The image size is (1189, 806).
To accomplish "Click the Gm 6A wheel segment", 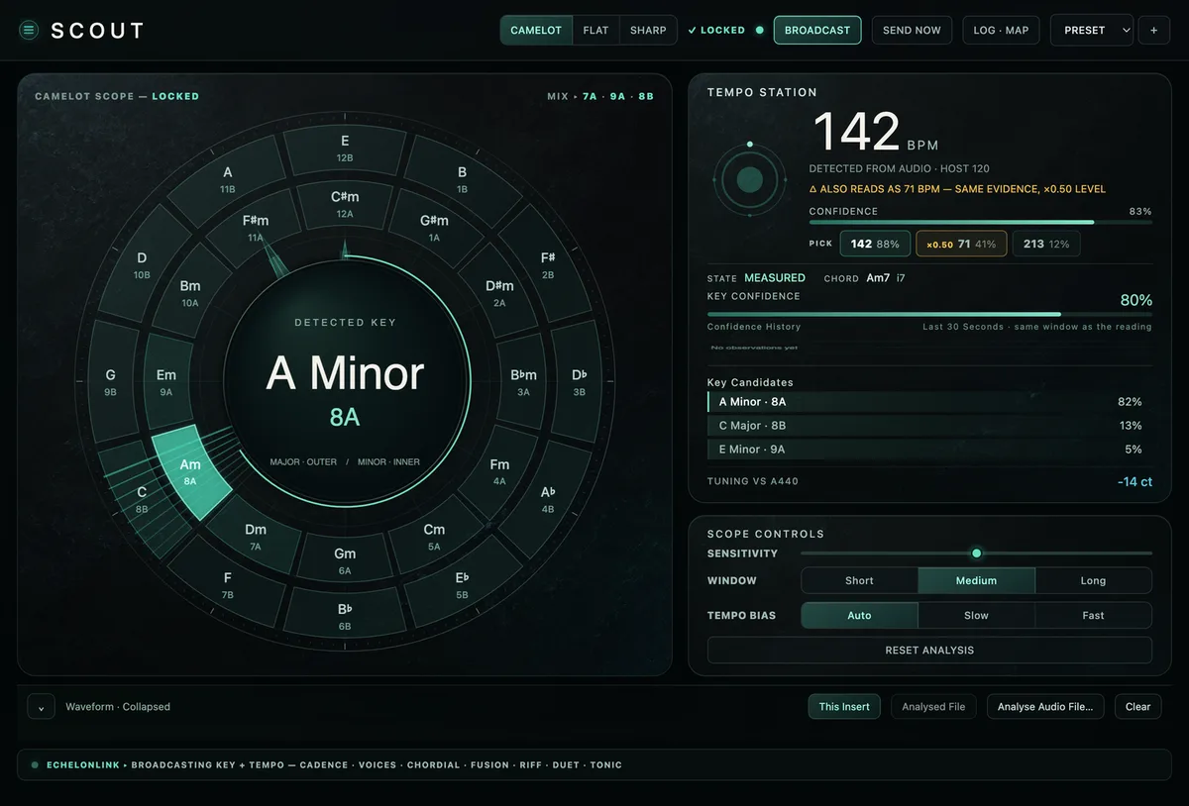I will click(x=345, y=561).
